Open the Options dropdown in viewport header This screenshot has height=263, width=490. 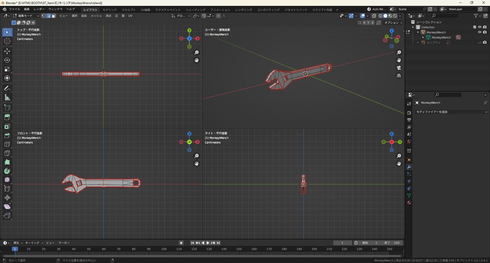point(393,22)
